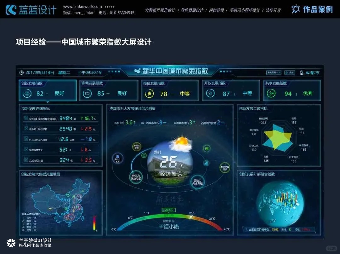The height and width of the screenshot is (254, 340).
Task: Select the 共享发展指数 tab card
Action: pos(292,90)
